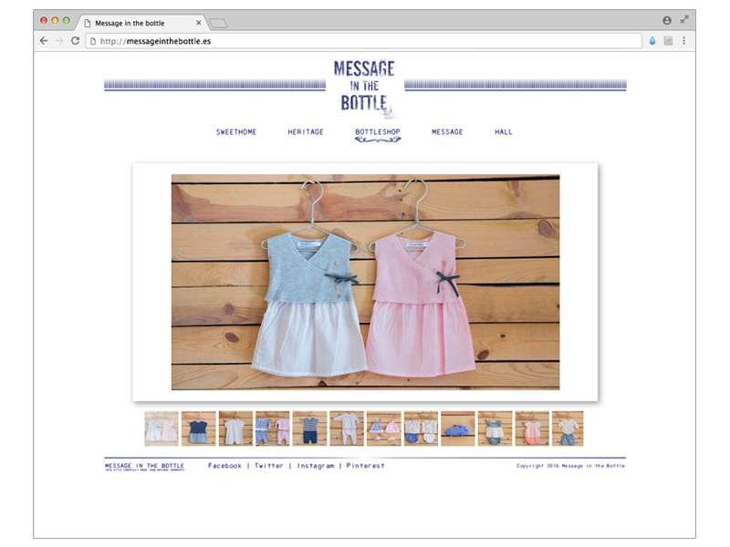730x547 pixels.
Task: Open the Chrome three-dot menu
Action: pyautogui.click(x=684, y=41)
